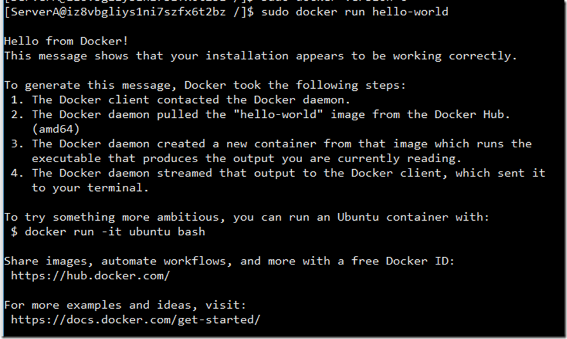
Task: Click the 'For more examples and ideas' line
Action: click(125, 305)
